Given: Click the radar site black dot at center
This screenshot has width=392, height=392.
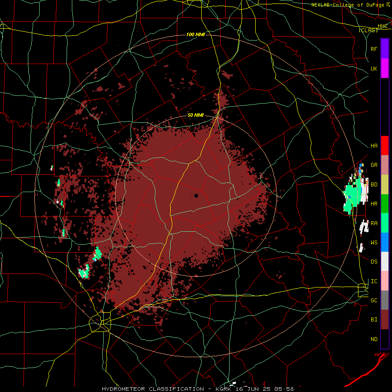Looking at the screenshot, I should click(196, 196).
